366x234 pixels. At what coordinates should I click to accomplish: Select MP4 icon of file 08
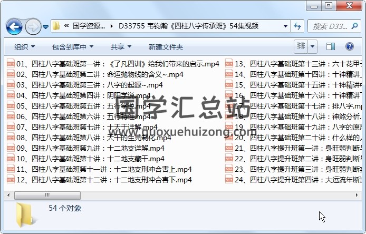[11, 138]
